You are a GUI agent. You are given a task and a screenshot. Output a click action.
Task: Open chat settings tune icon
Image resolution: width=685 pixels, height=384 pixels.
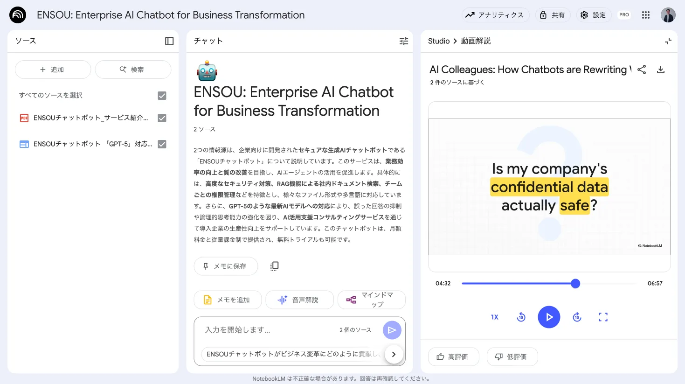404,41
